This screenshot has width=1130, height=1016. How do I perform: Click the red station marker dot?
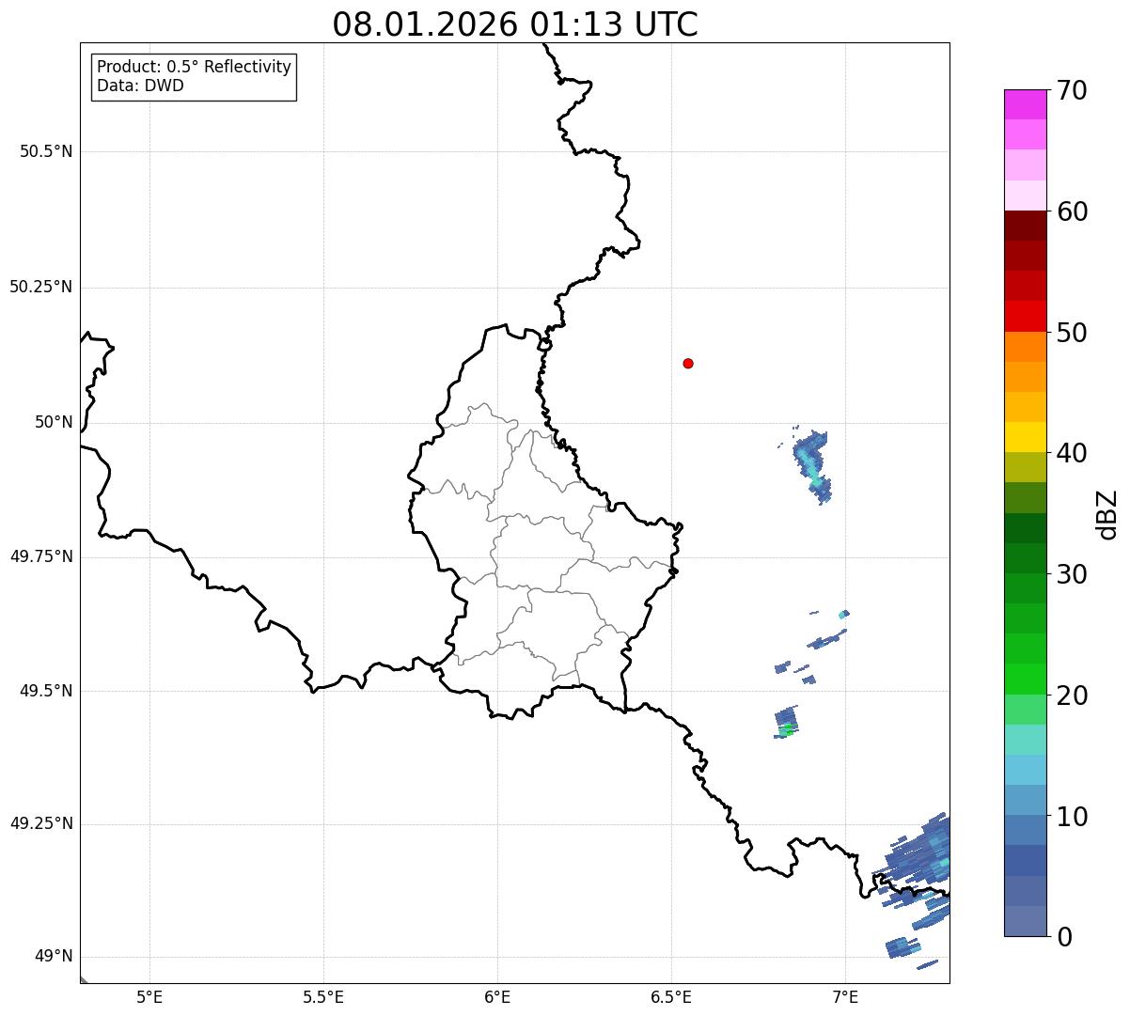tap(688, 363)
